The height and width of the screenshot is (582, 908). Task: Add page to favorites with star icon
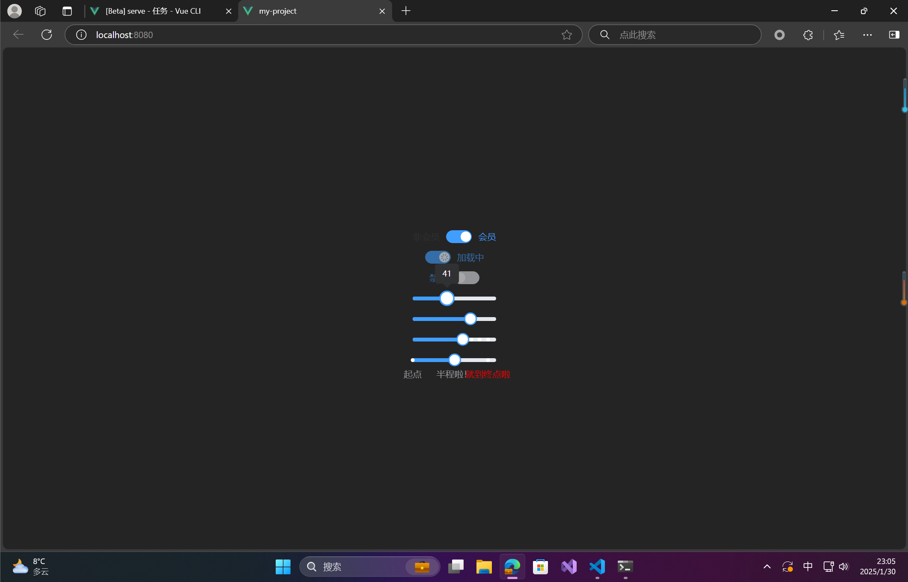click(x=566, y=35)
